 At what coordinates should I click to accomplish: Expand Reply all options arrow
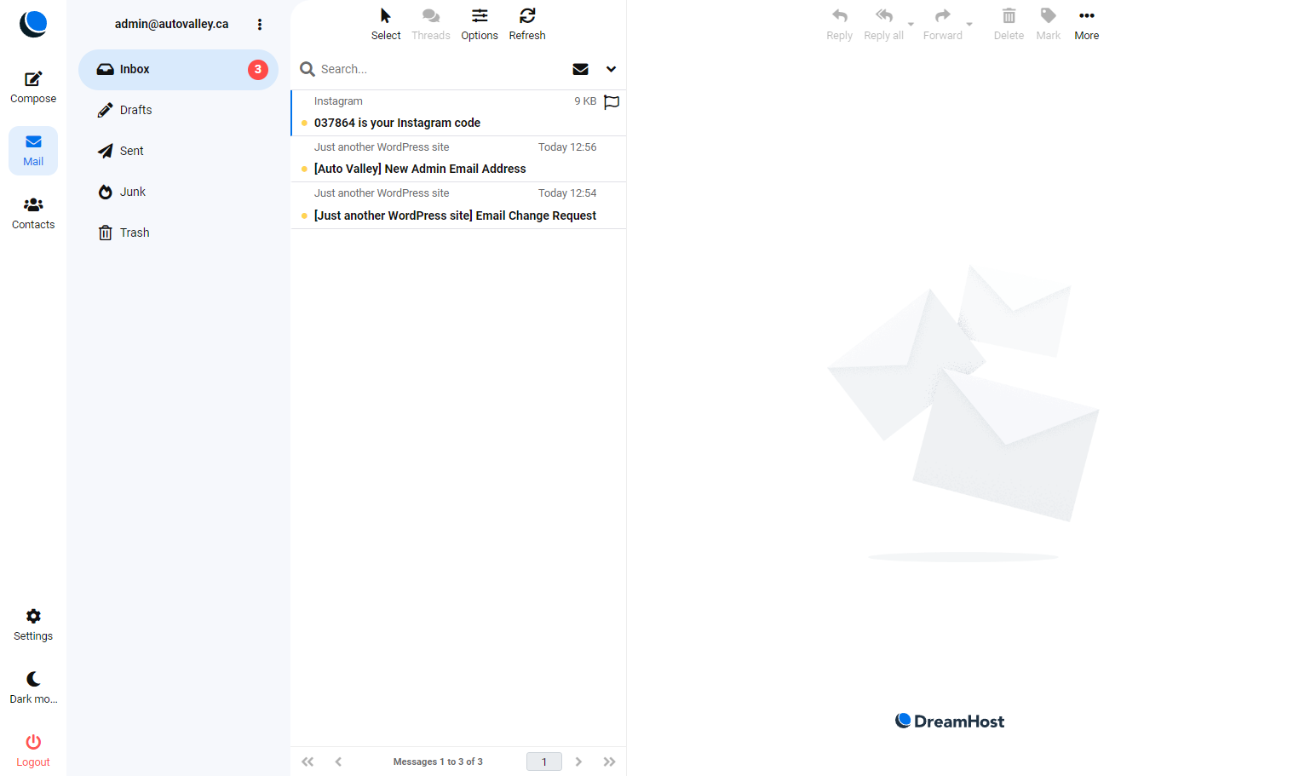tap(911, 25)
